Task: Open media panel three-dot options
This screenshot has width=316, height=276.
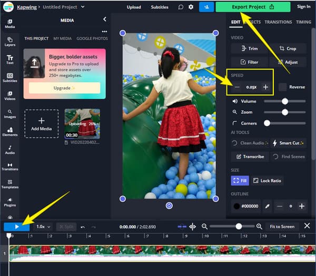Action: coord(104,32)
